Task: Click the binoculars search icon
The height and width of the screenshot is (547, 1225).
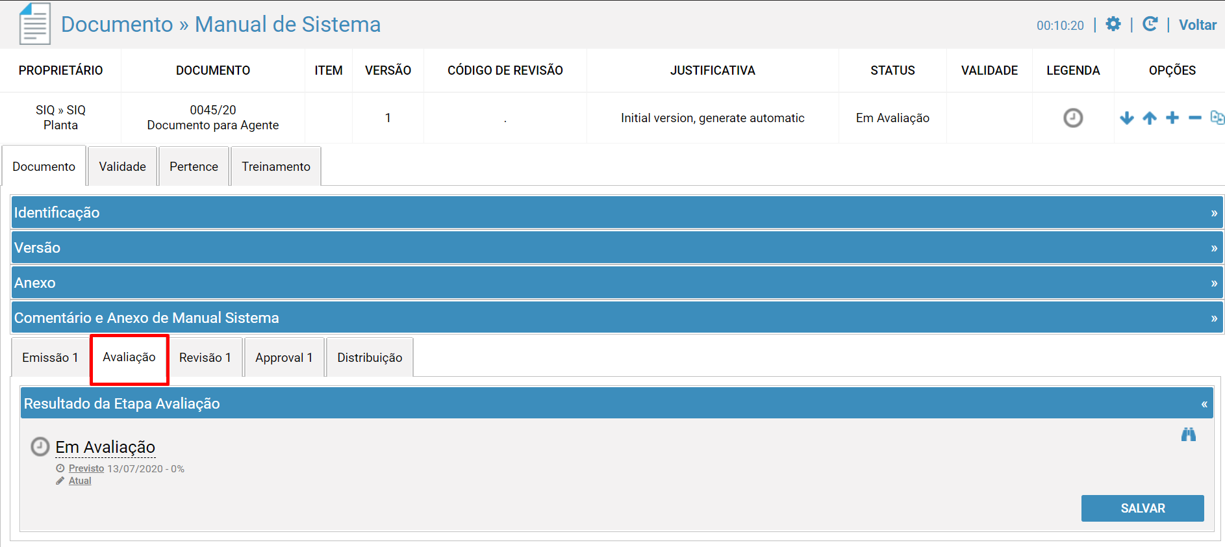Action: [x=1189, y=434]
